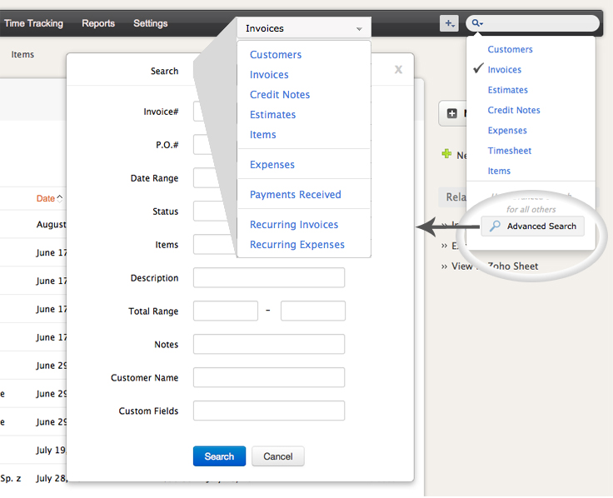Close the Search dialog with the X
The width and height of the screenshot is (613, 498).
pyautogui.click(x=398, y=70)
